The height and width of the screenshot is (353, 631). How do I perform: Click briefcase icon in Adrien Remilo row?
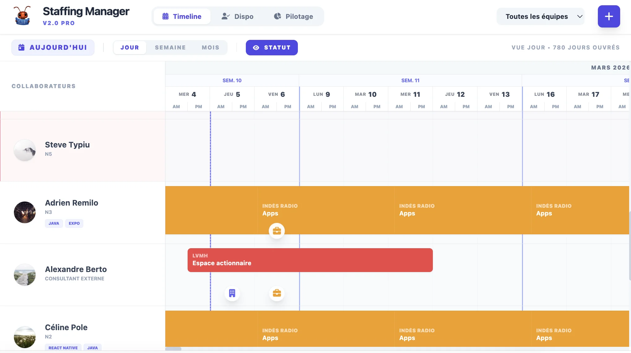point(276,231)
